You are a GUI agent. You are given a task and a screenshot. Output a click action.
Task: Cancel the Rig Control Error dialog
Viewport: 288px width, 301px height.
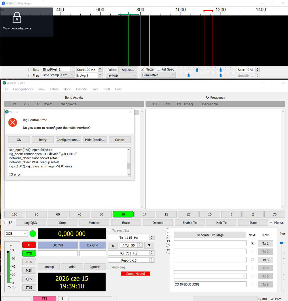[x=120, y=140]
